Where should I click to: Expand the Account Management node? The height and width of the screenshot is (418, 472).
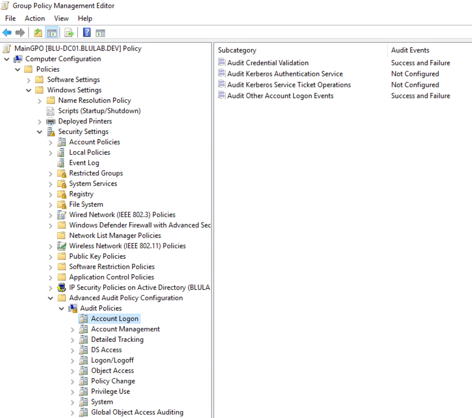pos(72,329)
